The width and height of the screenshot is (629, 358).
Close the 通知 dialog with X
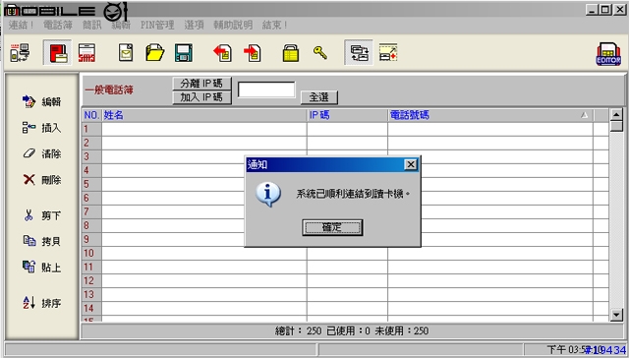411,164
